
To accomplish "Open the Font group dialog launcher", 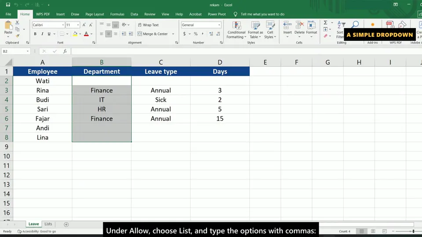I will [x=94, y=43].
